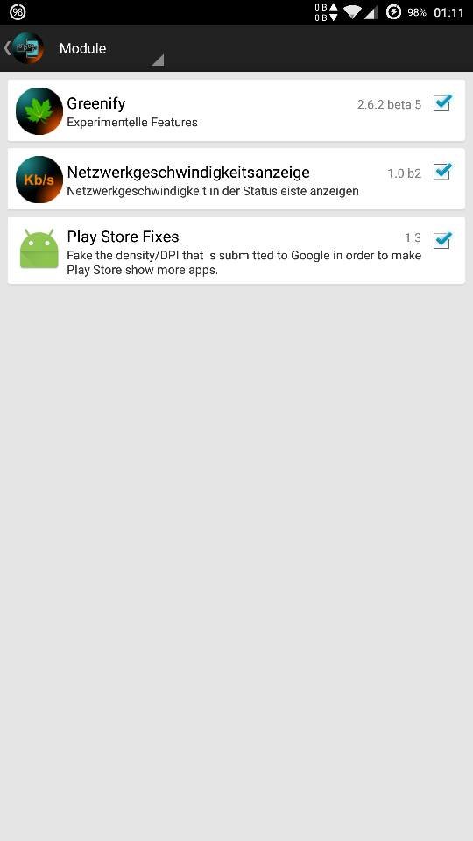
Task: Disable the Netzwerkgeschwindigkeitsanzeige module checkbox
Action: pos(442,171)
